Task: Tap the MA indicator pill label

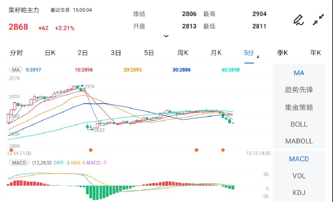Action: (x=16, y=70)
